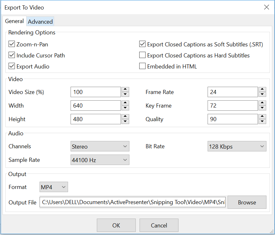Switch to the Advanced tab

pos(40,22)
